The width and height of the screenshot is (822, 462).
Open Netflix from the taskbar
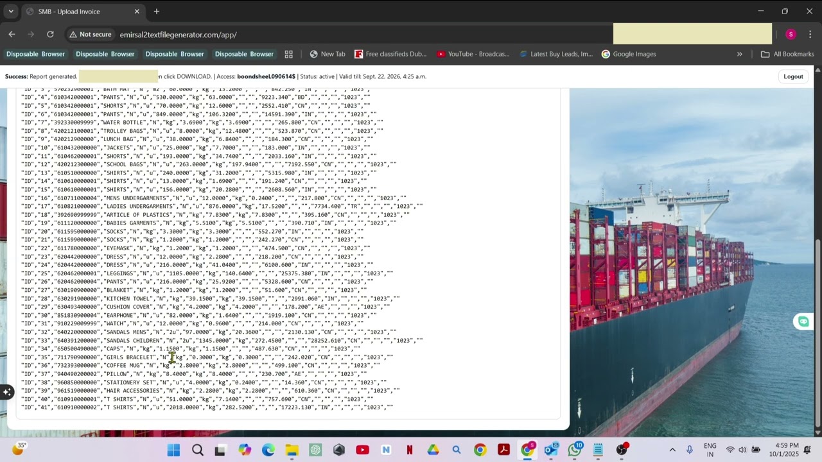click(409, 450)
